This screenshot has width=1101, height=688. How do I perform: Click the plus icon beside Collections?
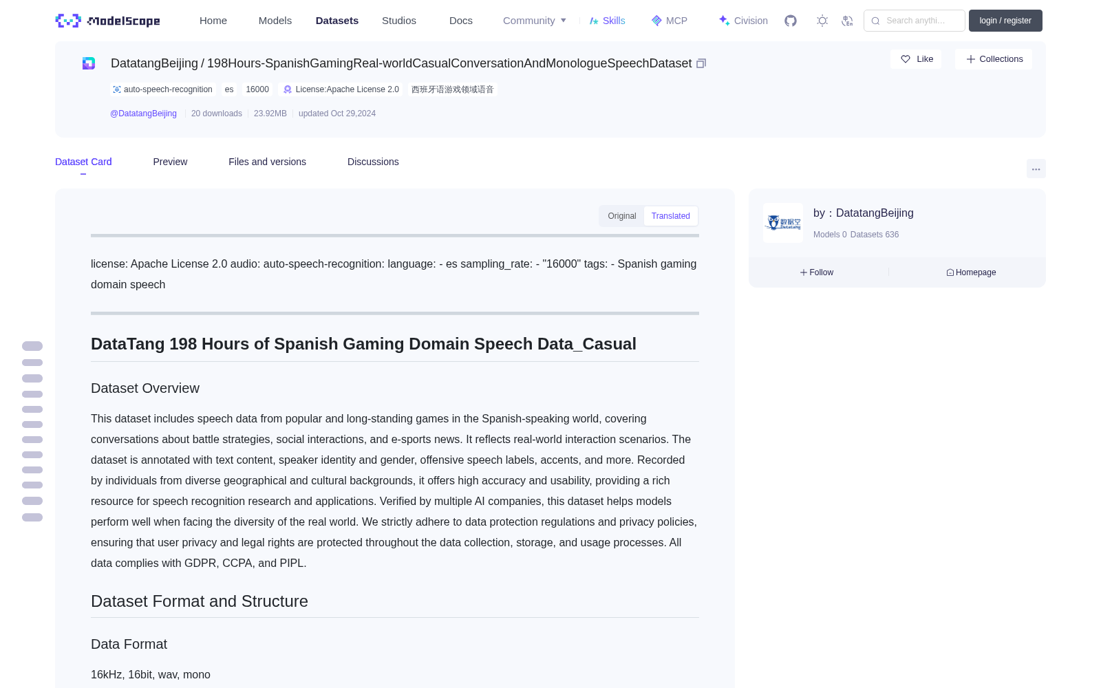(971, 59)
